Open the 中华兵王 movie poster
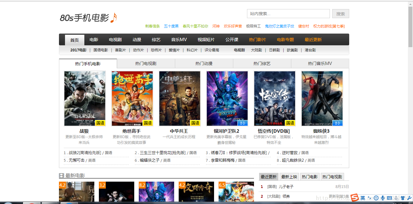This screenshot has width=413, height=204. point(180,99)
